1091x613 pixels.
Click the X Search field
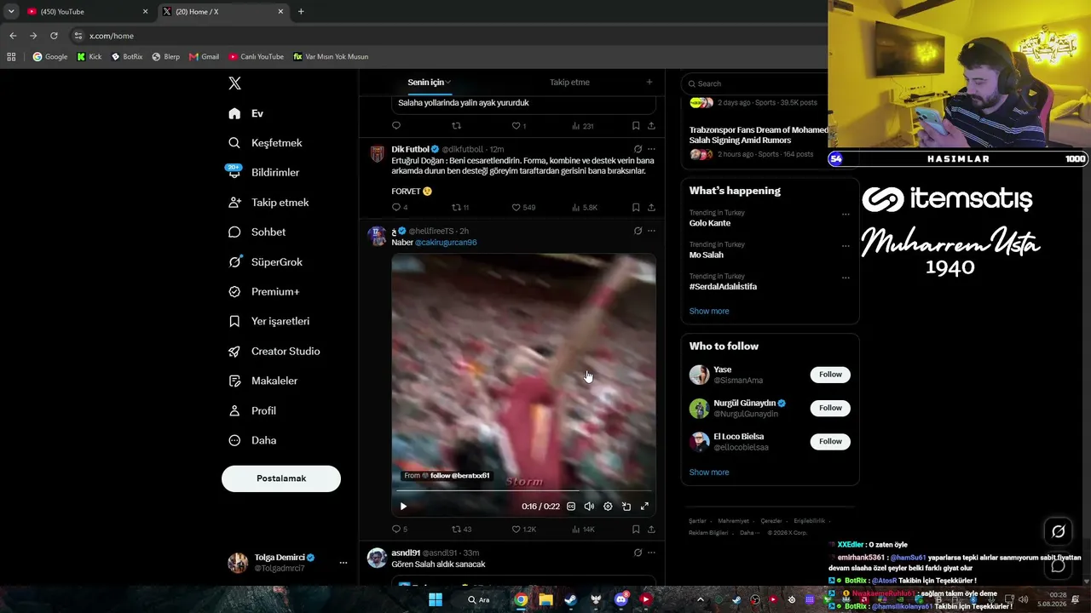[757, 83]
